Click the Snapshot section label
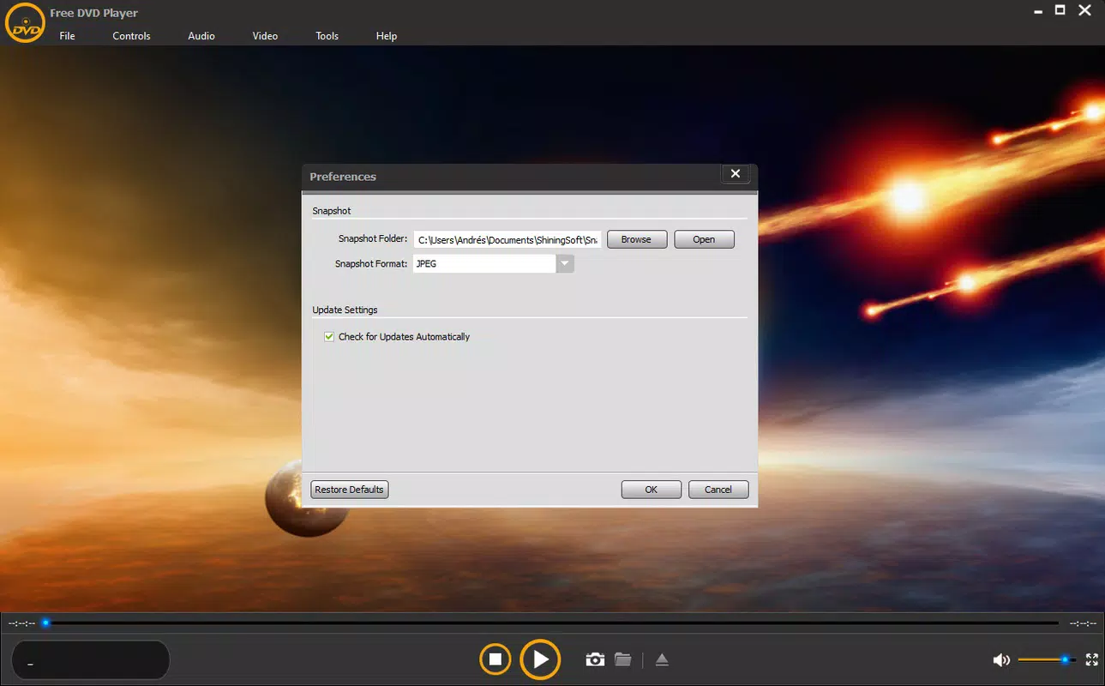This screenshot has width=1105, height=686. pyautogui.click(x=332, y=211)
